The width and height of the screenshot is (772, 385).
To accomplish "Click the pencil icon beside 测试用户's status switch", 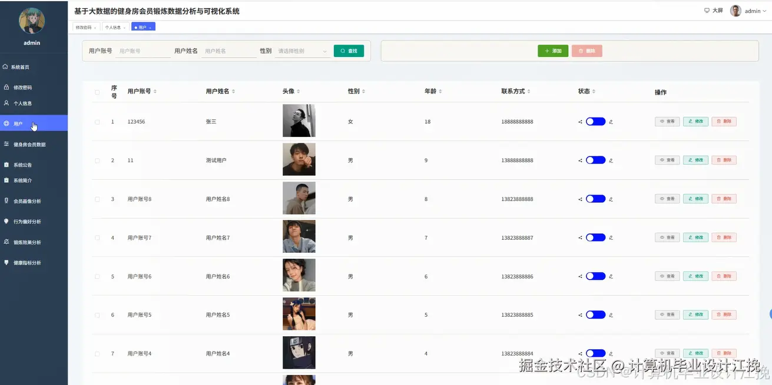I will 611,160.
